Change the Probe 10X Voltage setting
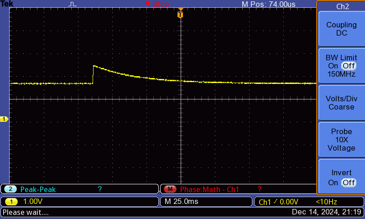Screen dimensions: 365x219 (x=341, y=140)
